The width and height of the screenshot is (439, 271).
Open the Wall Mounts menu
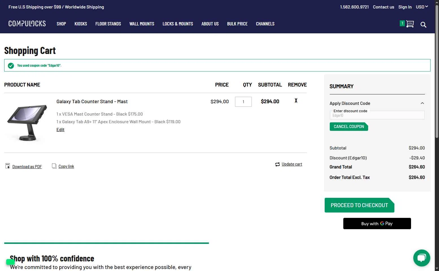142,24
